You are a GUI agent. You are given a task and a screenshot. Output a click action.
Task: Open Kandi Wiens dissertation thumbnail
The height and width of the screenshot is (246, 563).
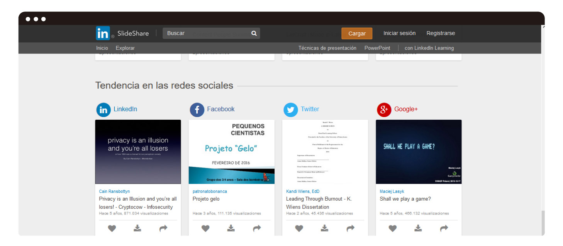pyautogui.click(x=325, y=152)
